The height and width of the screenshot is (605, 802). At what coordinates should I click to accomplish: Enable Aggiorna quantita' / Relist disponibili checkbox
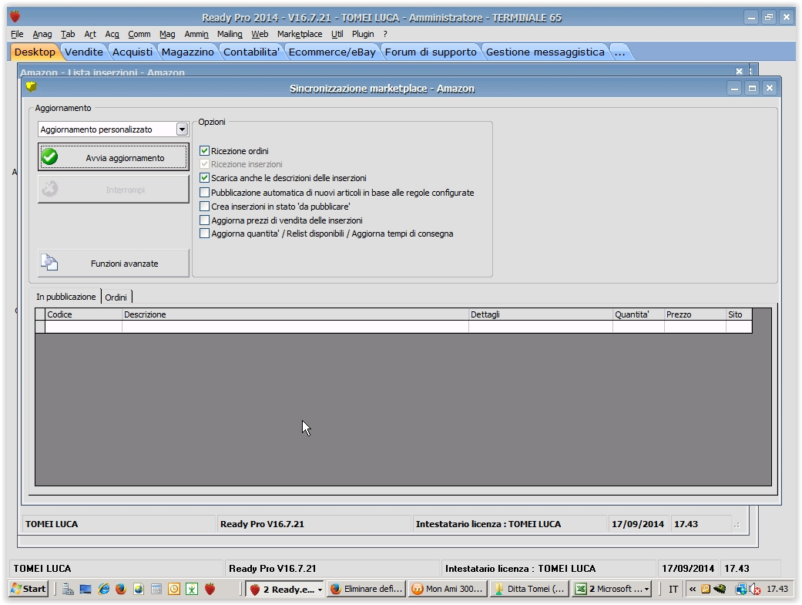point(205,234)
